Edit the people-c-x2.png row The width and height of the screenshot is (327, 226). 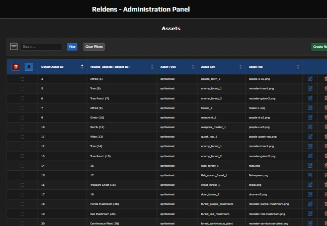pyautogui.click(x=310, y=127)
